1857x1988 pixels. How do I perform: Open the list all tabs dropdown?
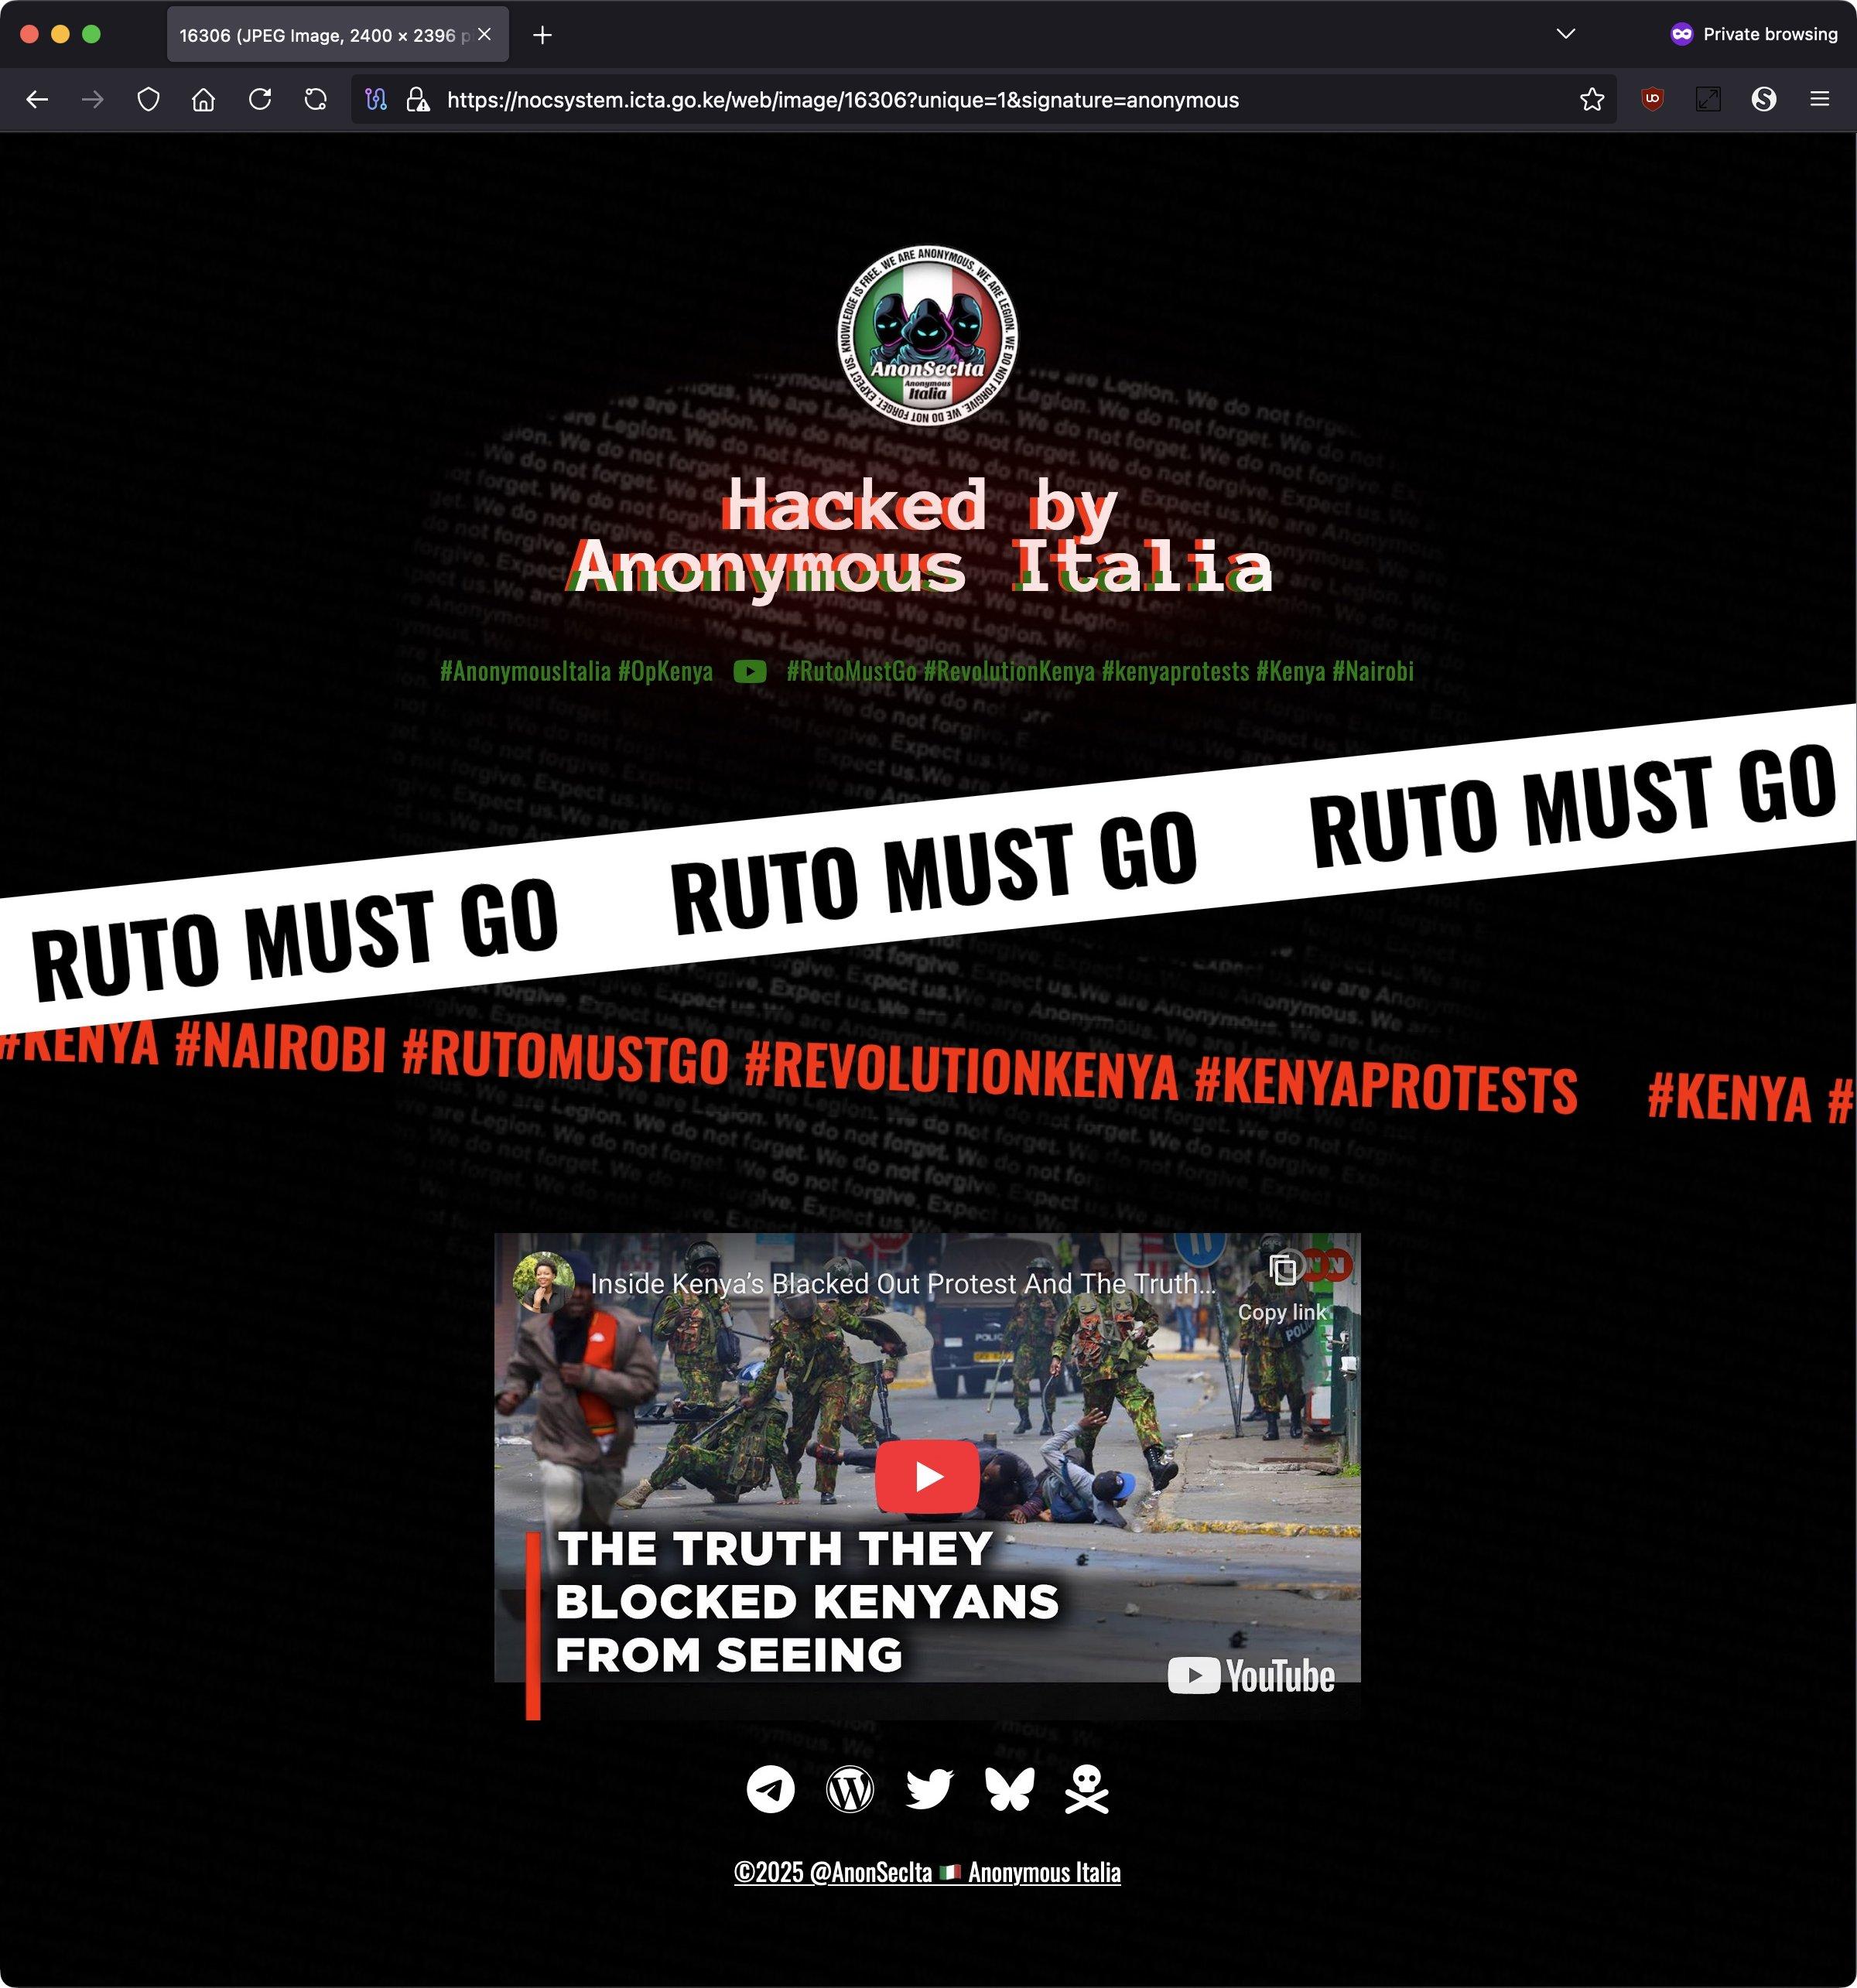pyautogui.click(x=1566, y=34)
